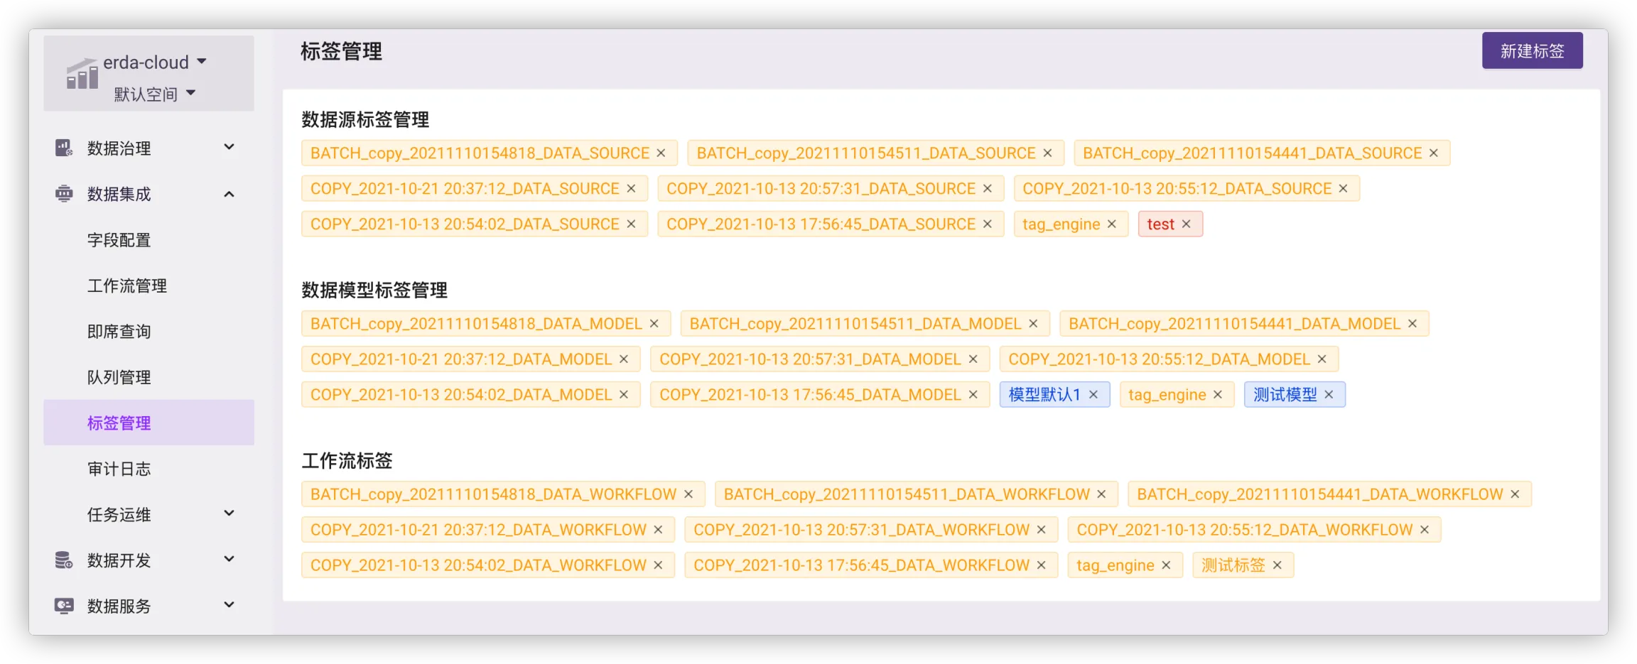Viewport: 1637px width, 664px height.
Task: Remove the red test tag
Action: click(1186, 224)
